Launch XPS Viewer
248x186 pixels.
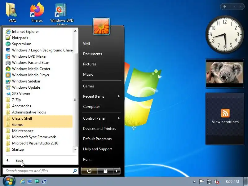(38, 94)
